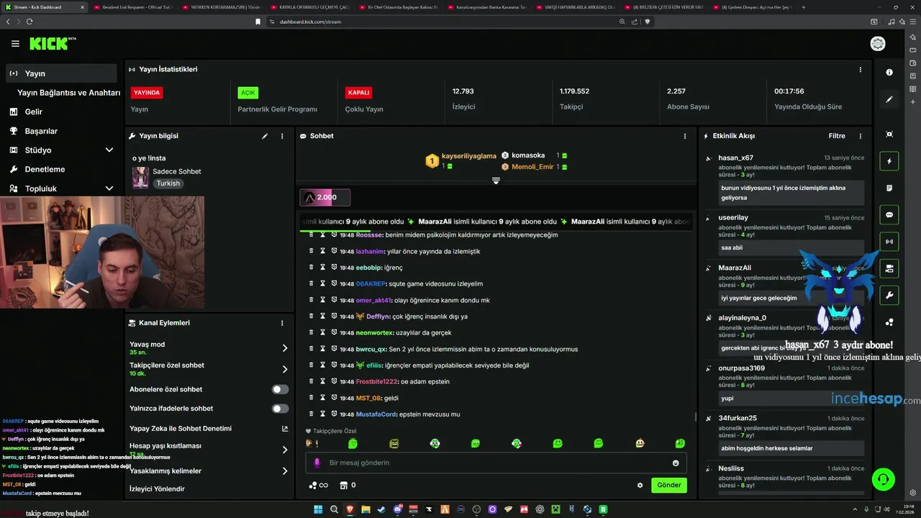The image size is (921, 518).
Task: Open emoji picker in message box
Action: (676, 463)
